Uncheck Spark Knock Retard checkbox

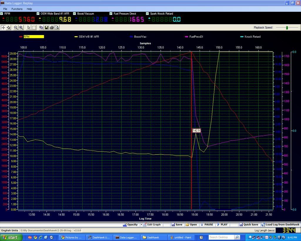click(x=147, y=14)
